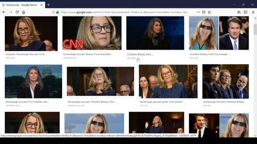Image resolution: width=257 pixels, height=144 pixels.
Task: Open 'Kavanaugh accuser Ford testifies she' title
Action: click(x=28, y=102)
